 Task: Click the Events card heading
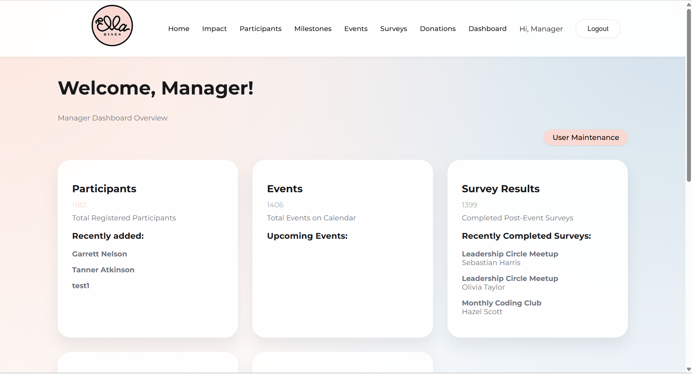pos(285,189)
